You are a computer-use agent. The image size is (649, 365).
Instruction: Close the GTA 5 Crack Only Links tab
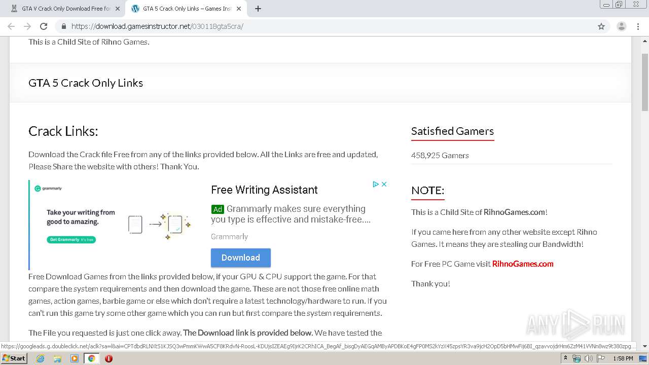239,9
